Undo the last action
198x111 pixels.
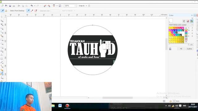32,6
